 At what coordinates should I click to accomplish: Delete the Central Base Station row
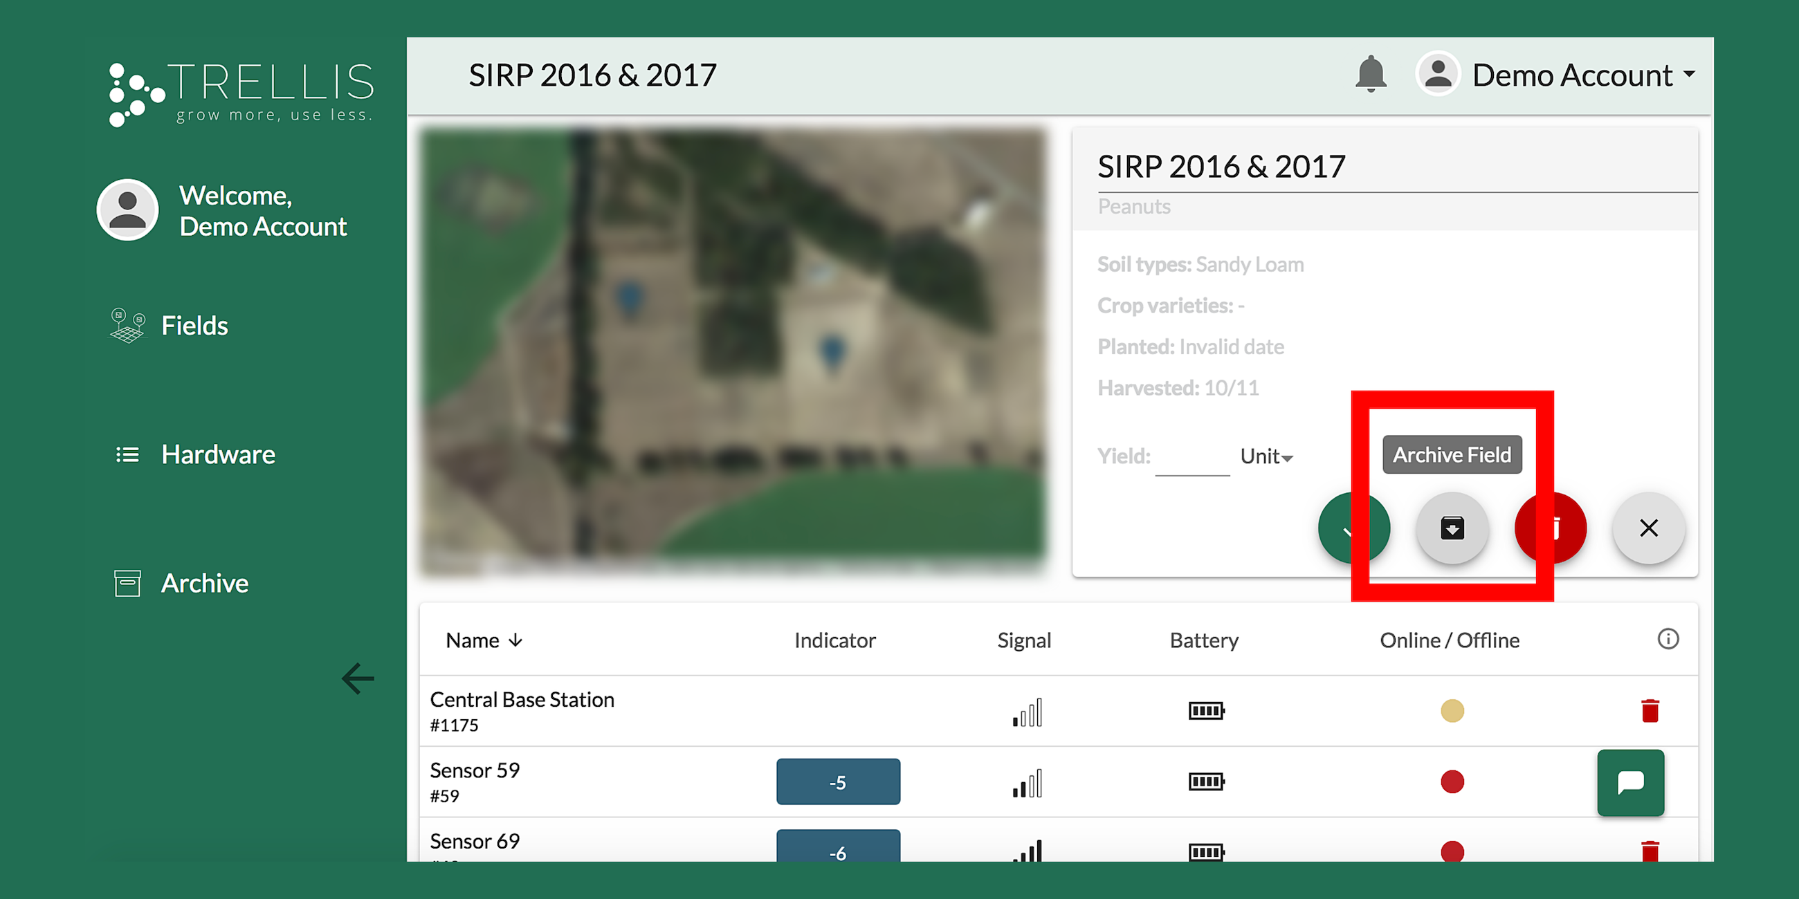click(x=1650, y=710)
